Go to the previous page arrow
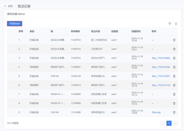This screenshot has width=184, height=131. coord(163,123)
